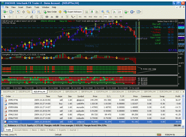Click the Arrows objects icon
Viewport: 186px width, 137px height.
pyautogui.click(x=72, y=17)
